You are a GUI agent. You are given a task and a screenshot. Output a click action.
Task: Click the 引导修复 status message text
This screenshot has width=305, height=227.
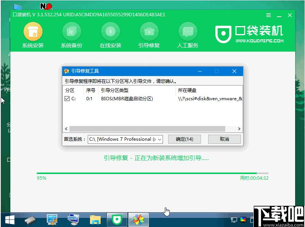pos(156,158)
